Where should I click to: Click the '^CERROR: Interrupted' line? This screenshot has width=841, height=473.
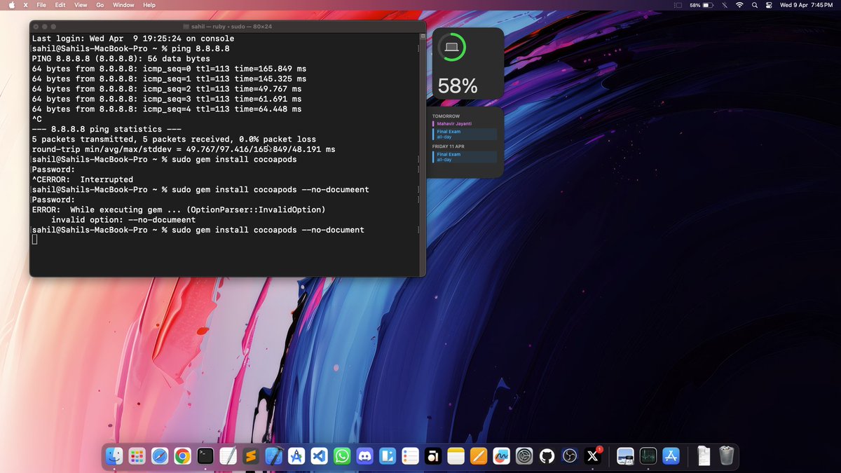tap(83, 180)
